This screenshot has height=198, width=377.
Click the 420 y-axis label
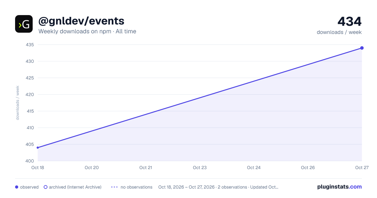pyautogui.click(x=30, y=95)
